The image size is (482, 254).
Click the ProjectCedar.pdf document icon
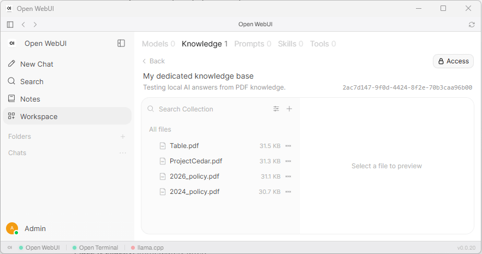point(163,161)
